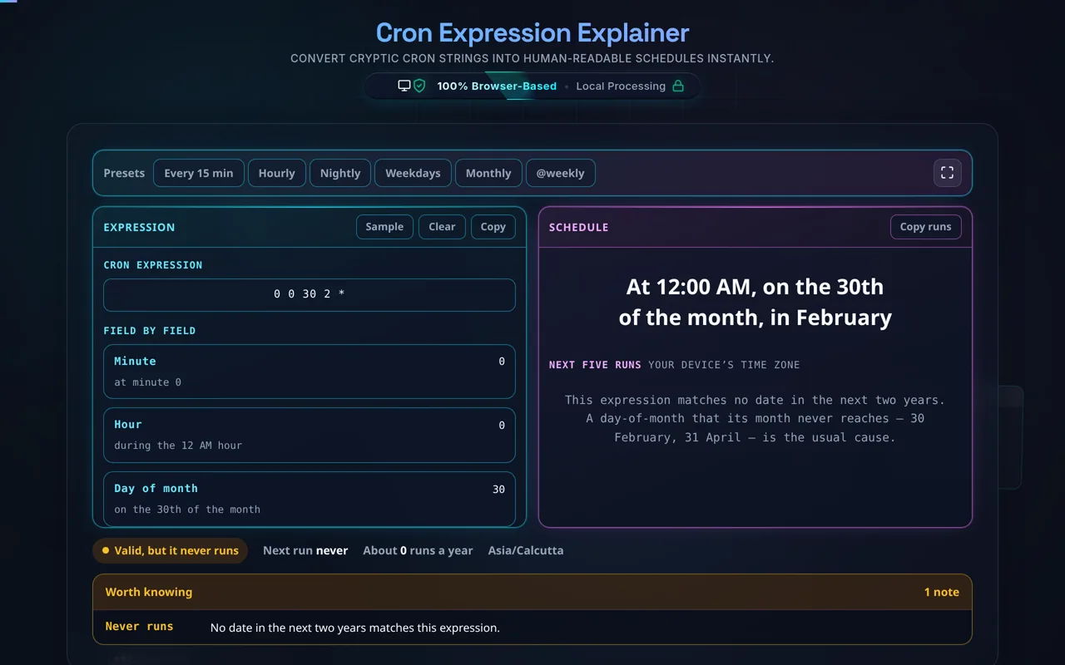
Task: Click the 'SCHEDULE' panel title
Action: click(x=579, y=227)
